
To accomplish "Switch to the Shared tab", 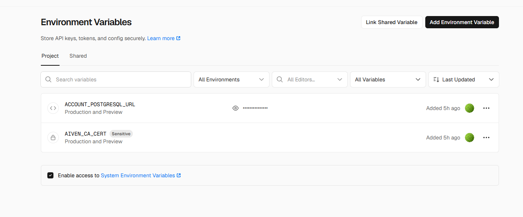I will pos(78,56).
